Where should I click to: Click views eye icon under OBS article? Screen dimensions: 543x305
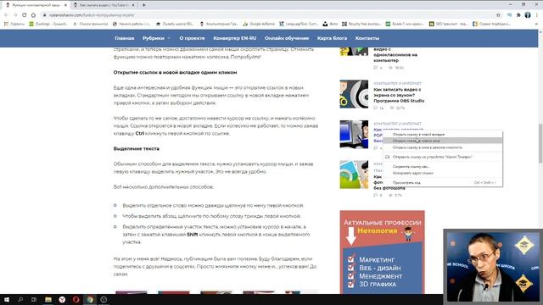(x=392, y=108)
